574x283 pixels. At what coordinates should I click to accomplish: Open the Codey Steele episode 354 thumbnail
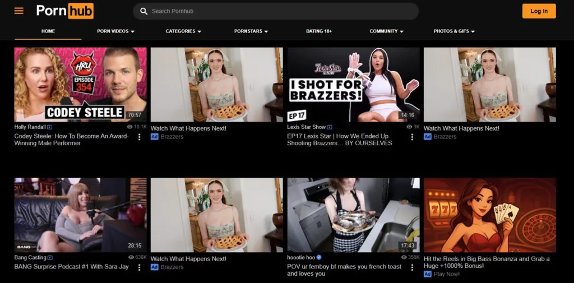81,85
